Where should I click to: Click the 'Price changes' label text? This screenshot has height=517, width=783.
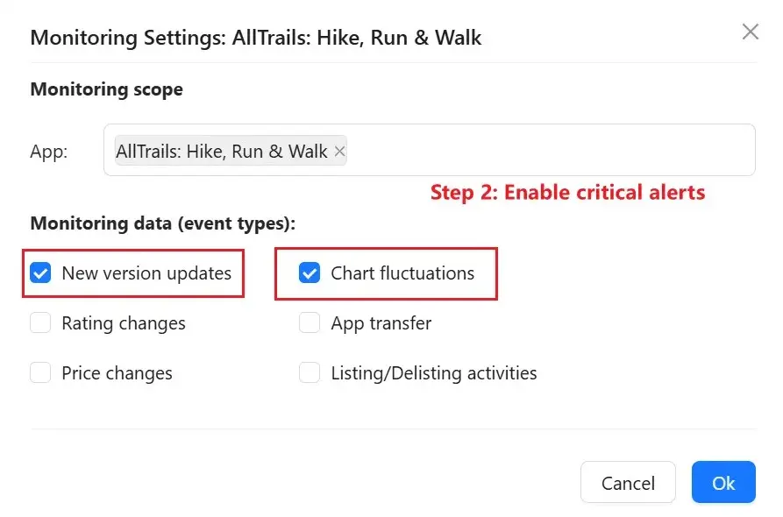coord(117,373)
